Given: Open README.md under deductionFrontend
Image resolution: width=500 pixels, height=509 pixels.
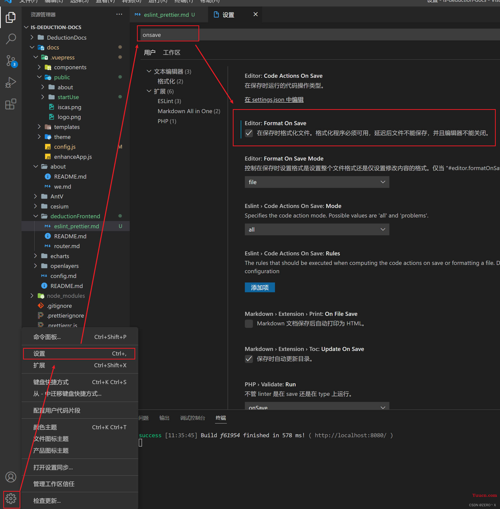Looking at the screenshot, I should [x=70, y=236].
